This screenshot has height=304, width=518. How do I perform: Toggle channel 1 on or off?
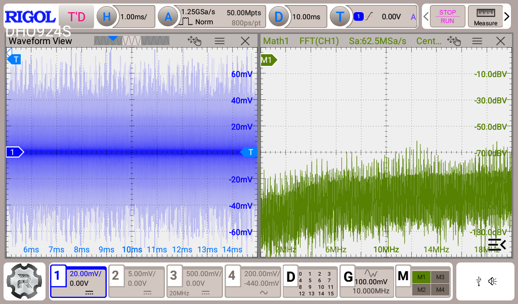(x=78, y=282)
